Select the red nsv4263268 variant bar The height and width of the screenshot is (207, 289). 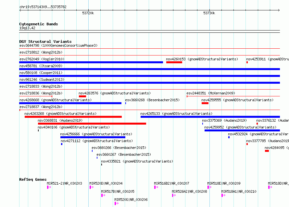(73, 117)
